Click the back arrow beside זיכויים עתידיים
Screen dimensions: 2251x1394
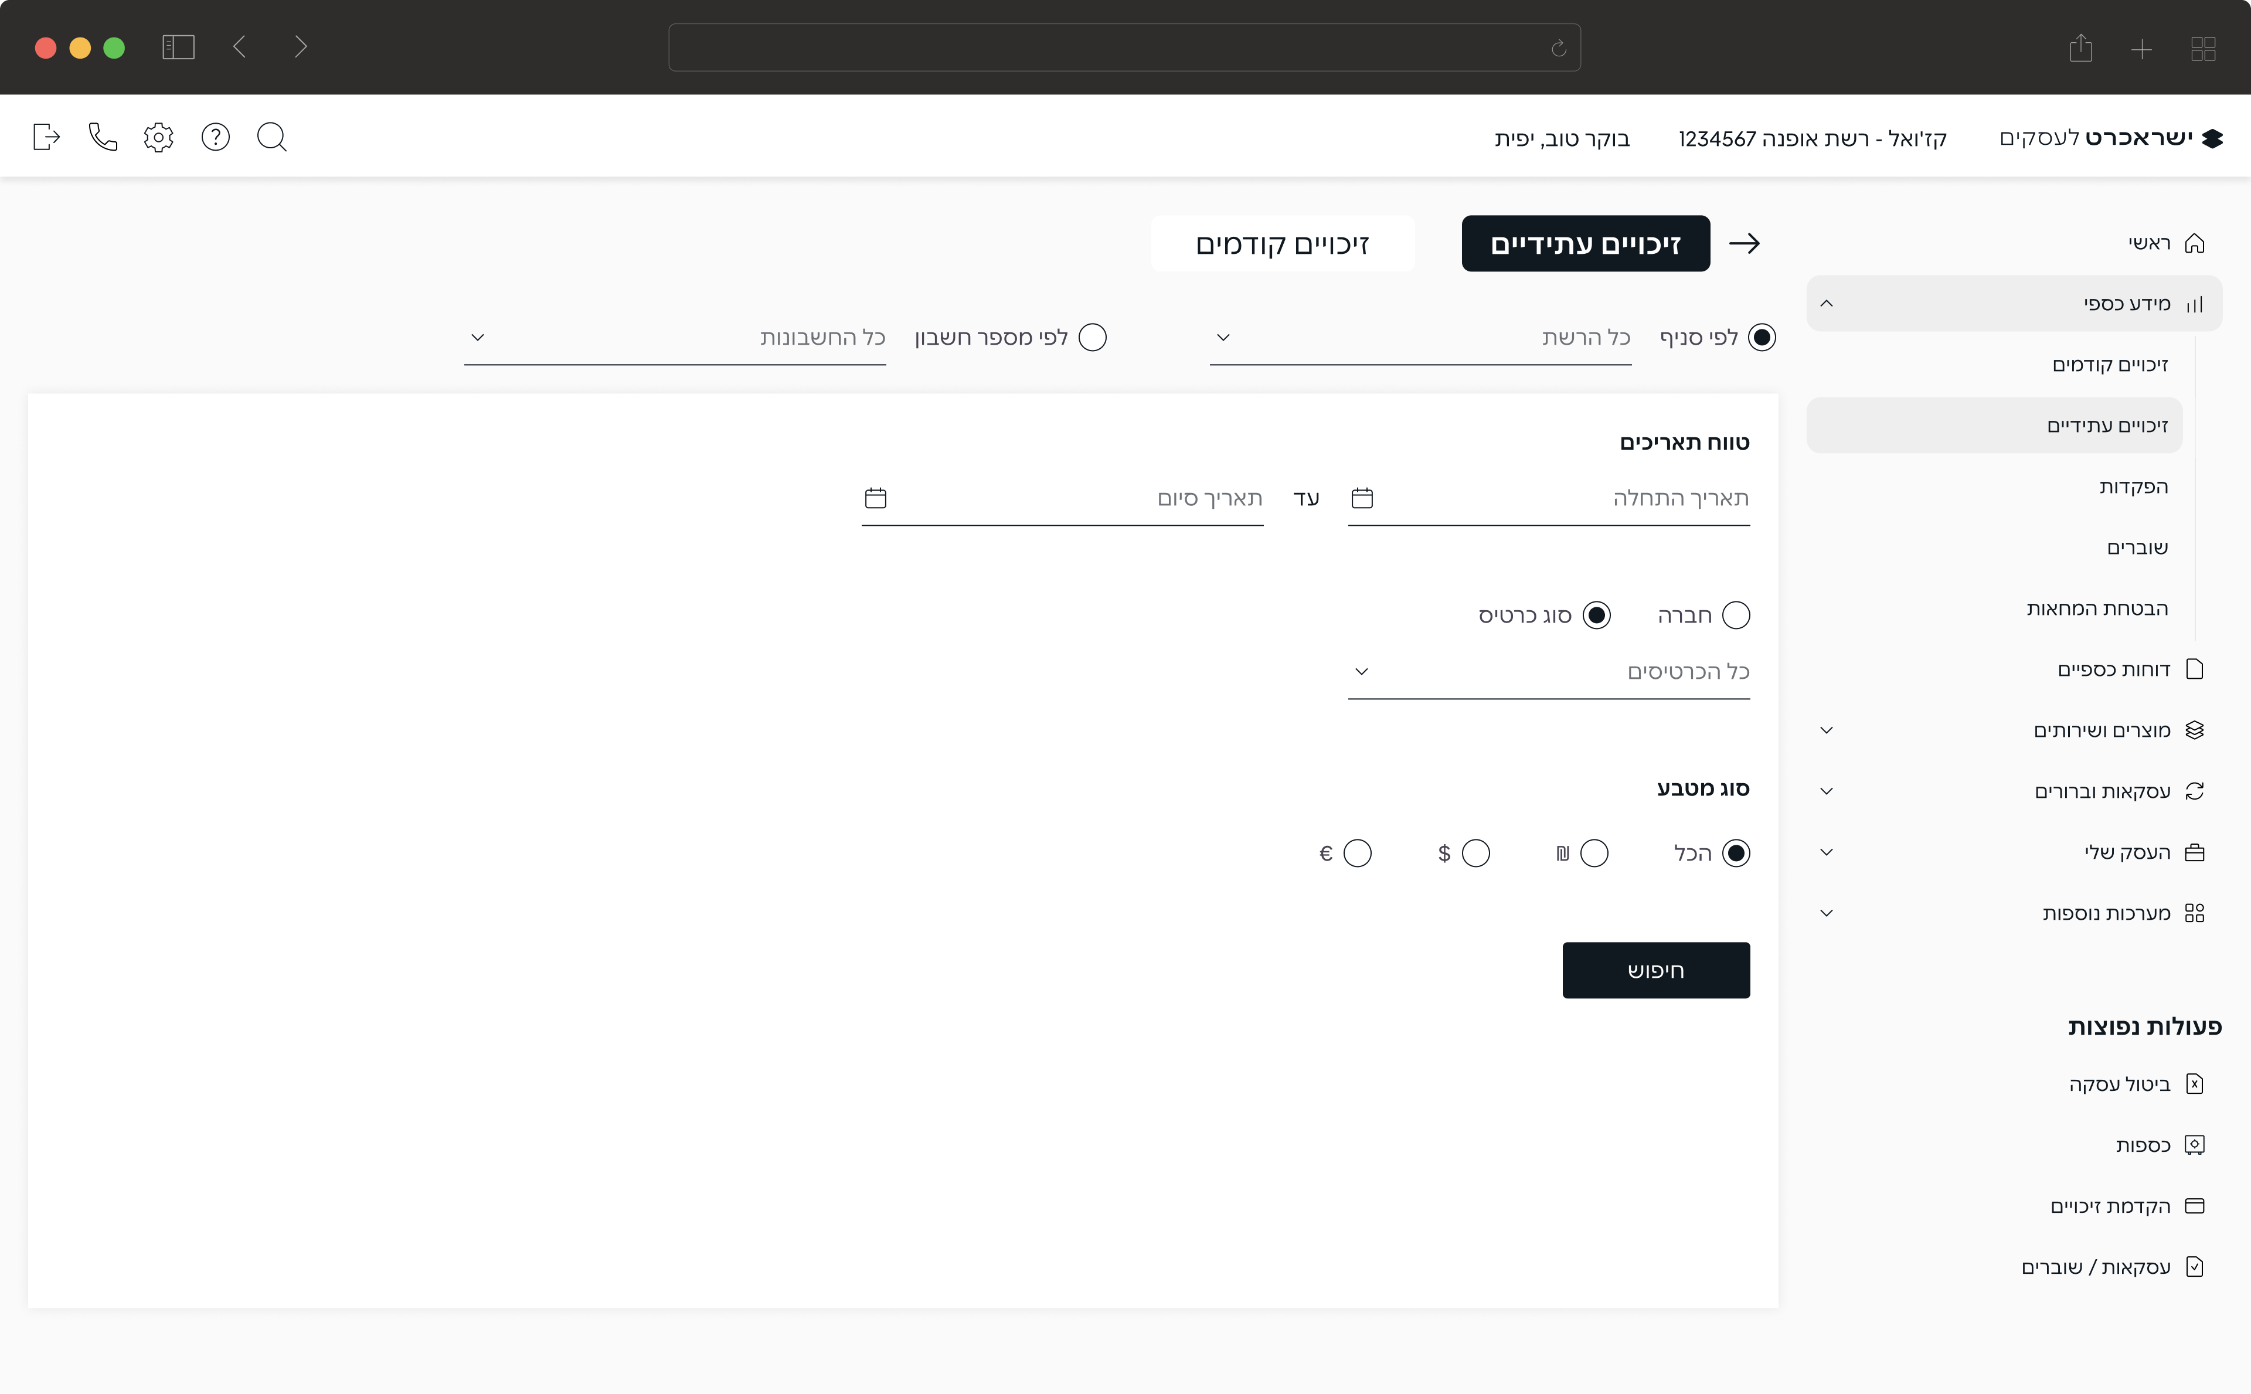pos(1744,243)
